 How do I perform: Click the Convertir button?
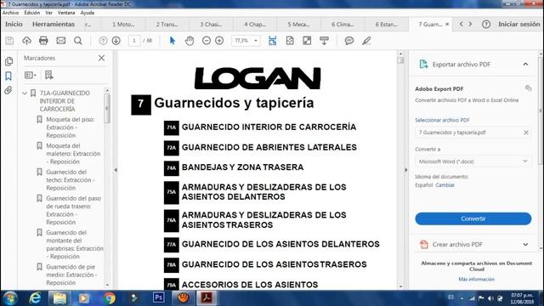473,218
